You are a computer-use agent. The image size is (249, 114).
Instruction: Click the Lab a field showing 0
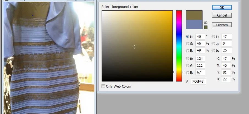pyautogui.click(x=227, y=44)
